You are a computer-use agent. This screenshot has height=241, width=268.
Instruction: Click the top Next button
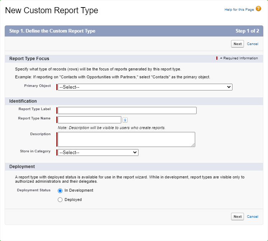[x=238, y=44]
